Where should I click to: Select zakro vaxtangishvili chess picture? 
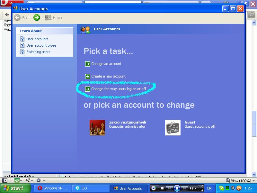97,128
